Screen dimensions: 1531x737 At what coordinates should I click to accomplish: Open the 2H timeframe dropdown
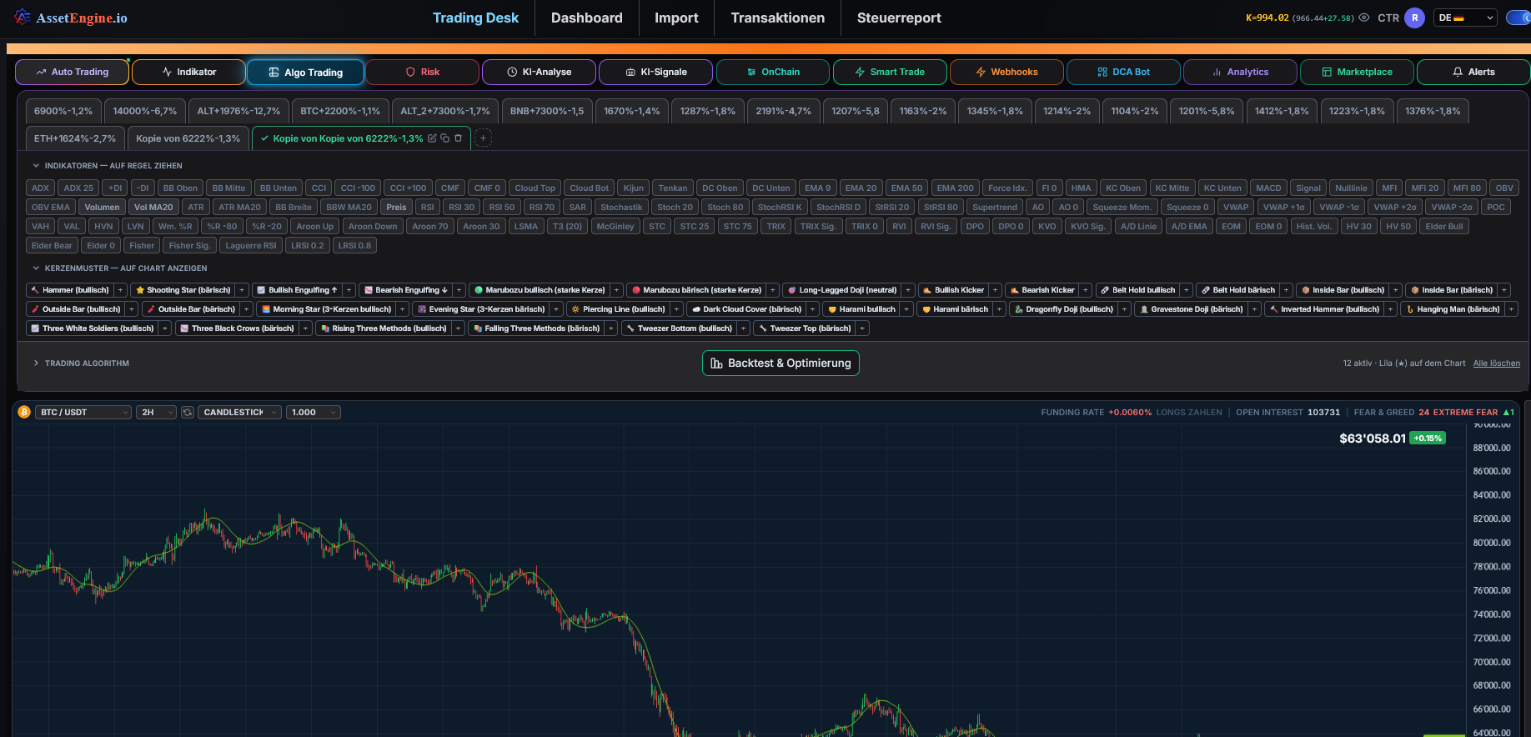click(x=156, y=412)
